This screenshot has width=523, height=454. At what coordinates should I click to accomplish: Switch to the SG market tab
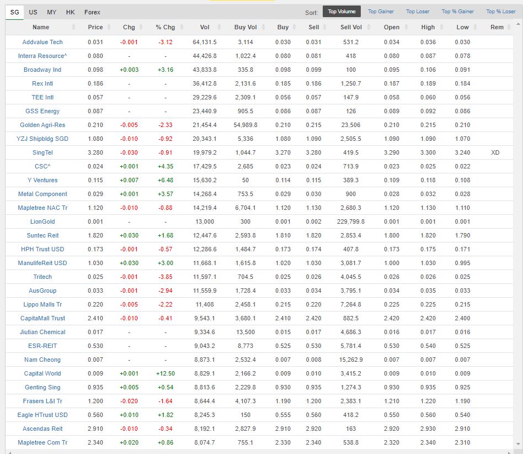pyautogui.click(x=15, y=12)
